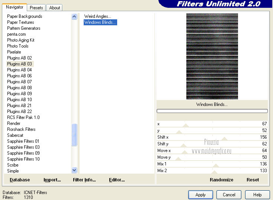Select Rorshack Filters category

point(21,129)
